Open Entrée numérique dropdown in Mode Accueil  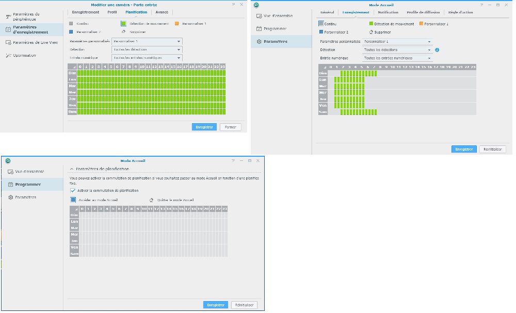pyautogui.click(x=397, y=58)
